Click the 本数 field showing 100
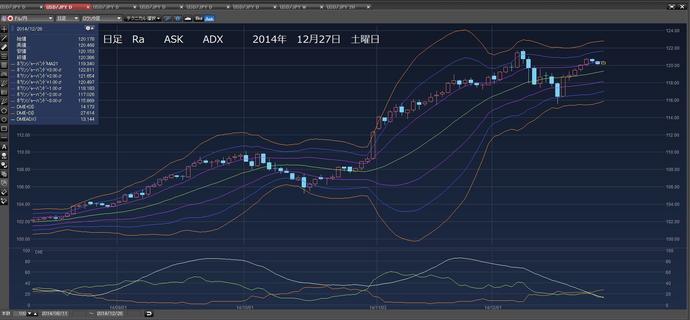This screenshot has height=320, width=690. click(20, 313)
